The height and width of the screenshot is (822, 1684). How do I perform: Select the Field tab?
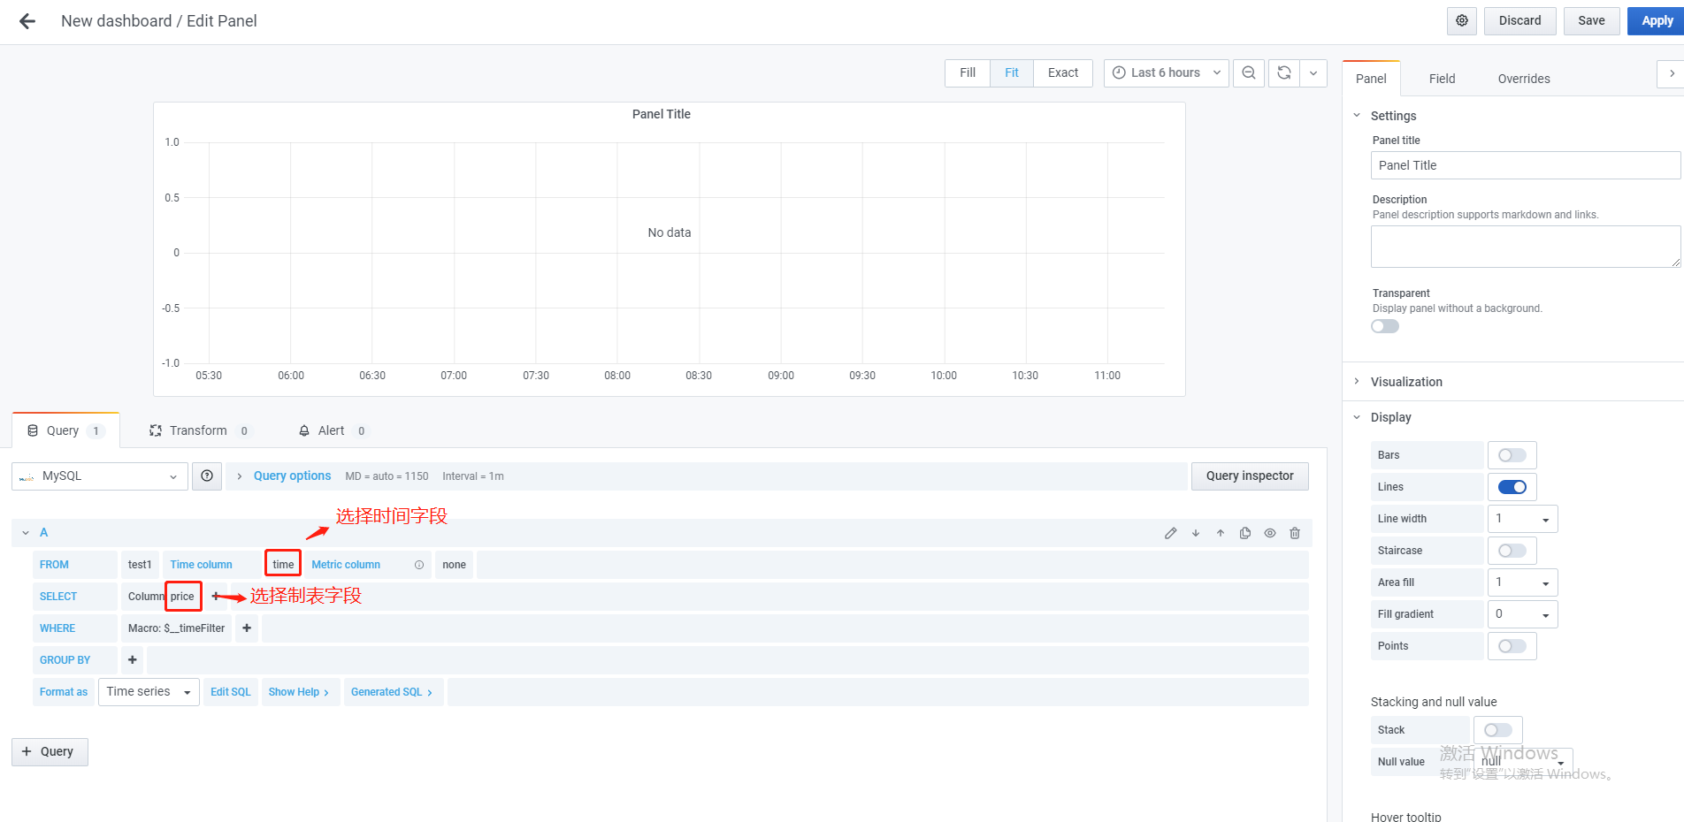coord(1442,79)
